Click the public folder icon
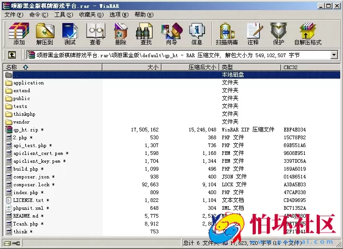The image size is (343, 249). coord(8,99)
